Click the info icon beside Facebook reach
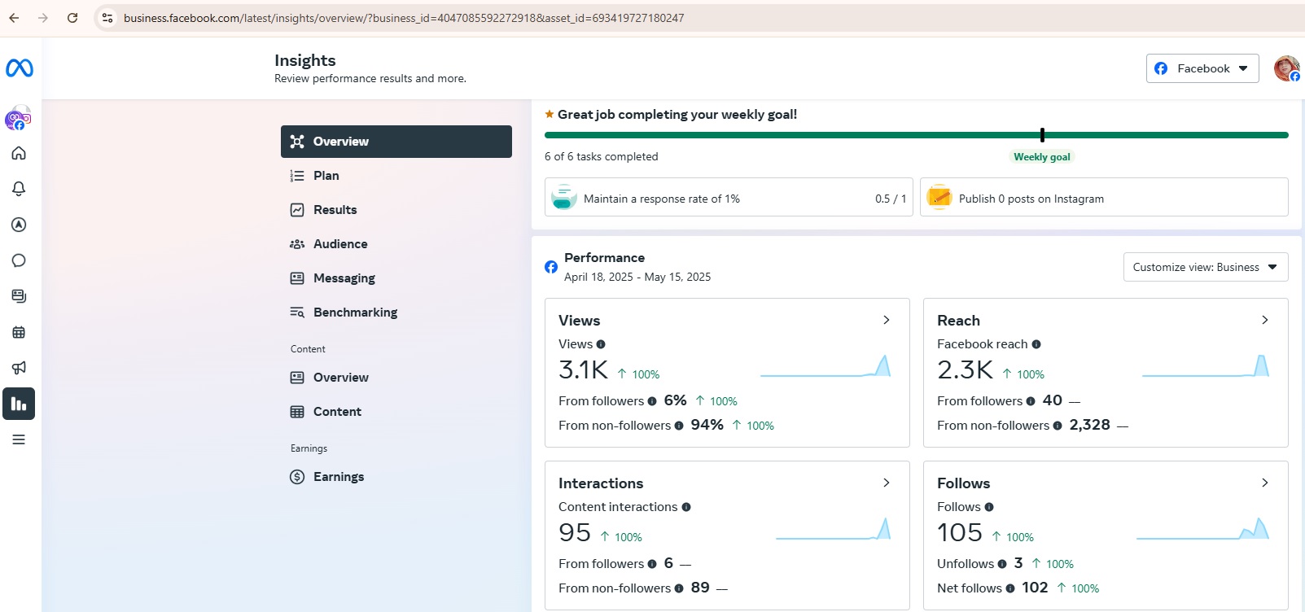 1036,344
